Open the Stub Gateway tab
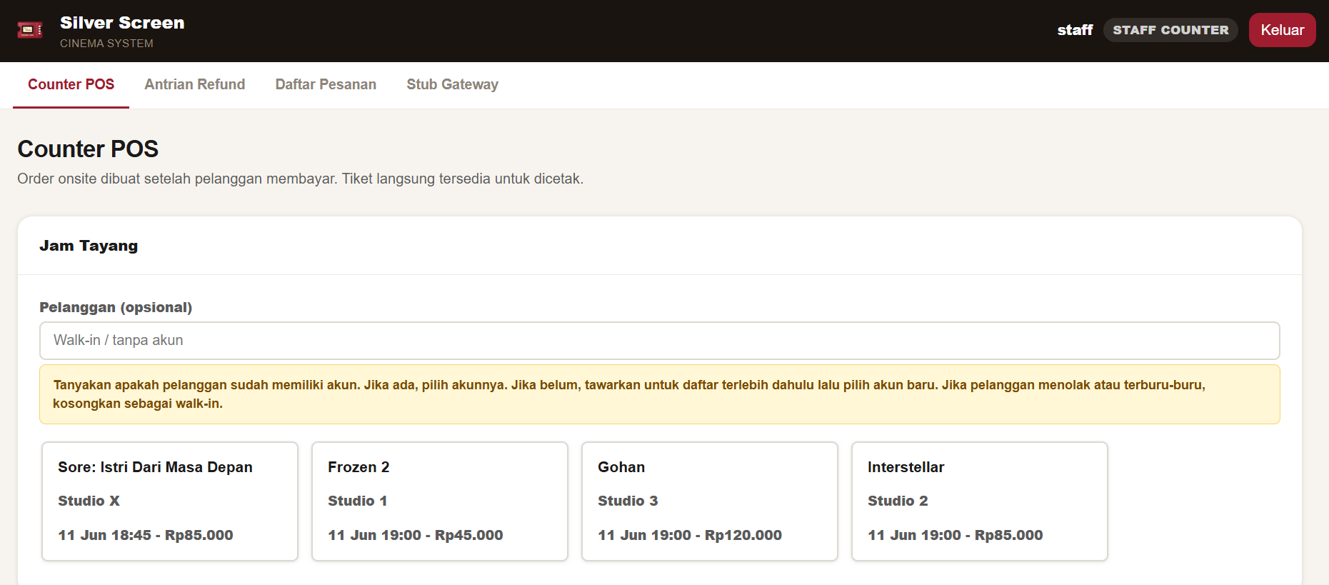The image size is (1329, 585). [452, 84]
